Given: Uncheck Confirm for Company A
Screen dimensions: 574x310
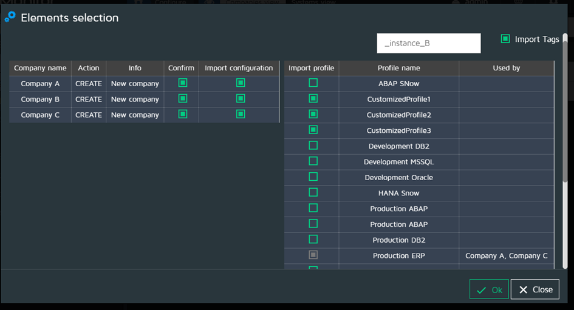Looking at the screenshot, I should click(183, 83).
